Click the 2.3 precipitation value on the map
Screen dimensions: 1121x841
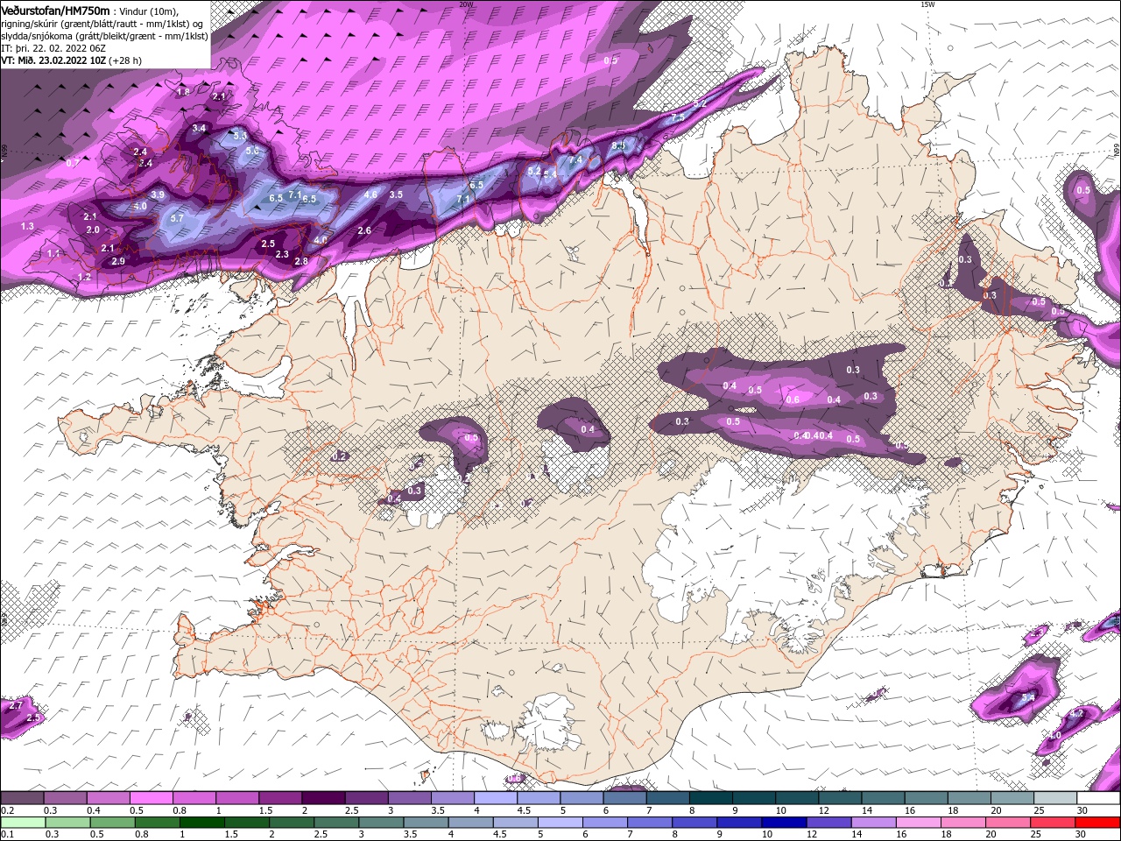(282, 254)
